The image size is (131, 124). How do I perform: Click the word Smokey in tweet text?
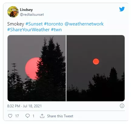pyautogui.click(x=16, y=24)
